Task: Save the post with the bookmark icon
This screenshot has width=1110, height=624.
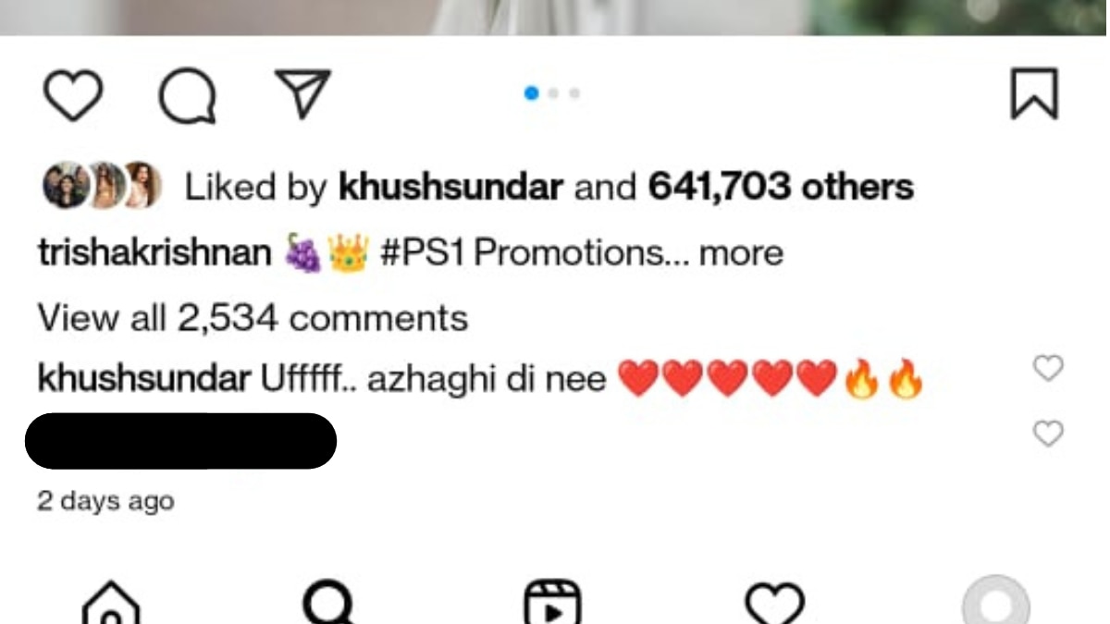Action: click(1033, 94)
